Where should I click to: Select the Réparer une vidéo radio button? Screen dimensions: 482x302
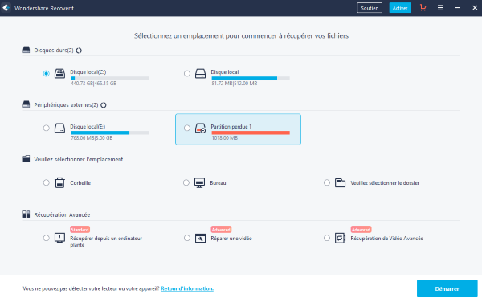[187, 238]
